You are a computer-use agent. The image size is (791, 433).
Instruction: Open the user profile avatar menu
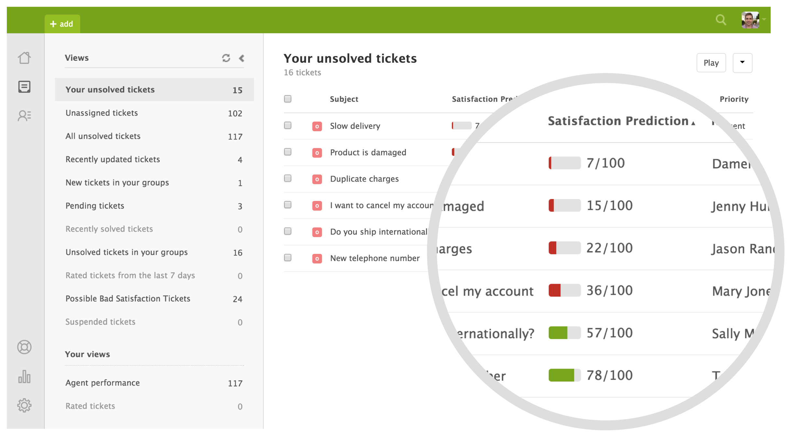tap(750, 20)
